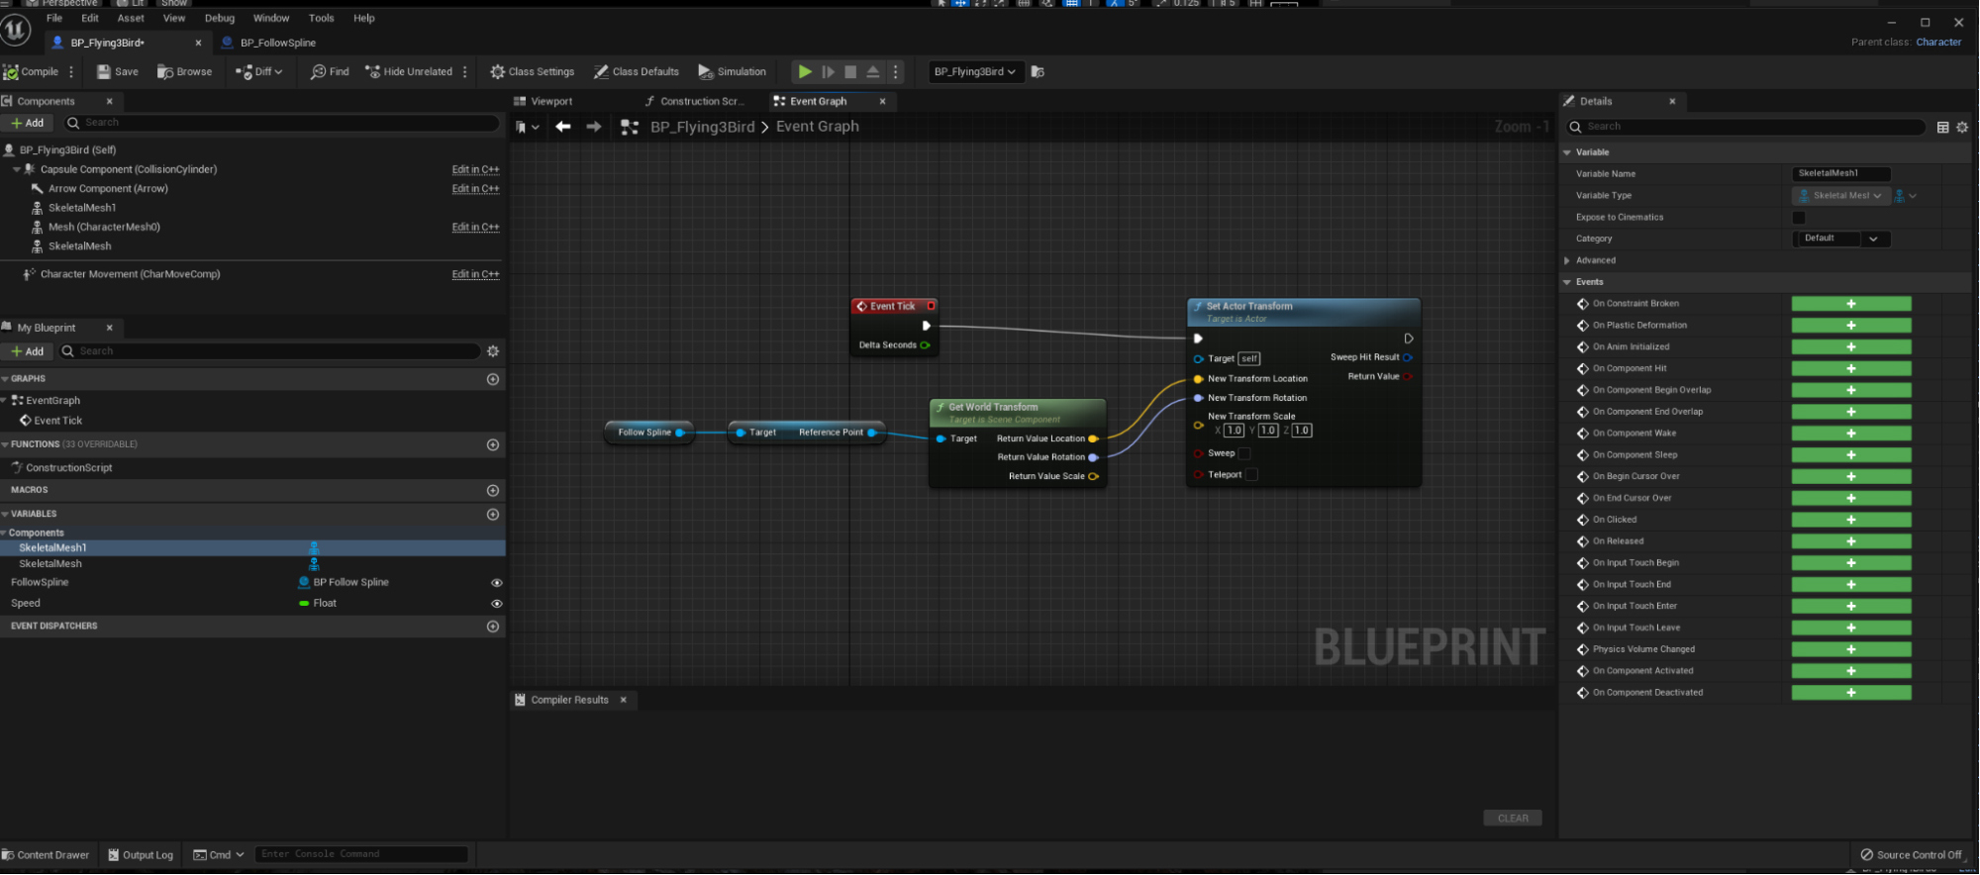Image resolution: width=1980 pixels, height=875 pixels.
Task: Check the Teleport box on Set Actor Transform
Action: pyautogui.click(x=1251, y=475)
